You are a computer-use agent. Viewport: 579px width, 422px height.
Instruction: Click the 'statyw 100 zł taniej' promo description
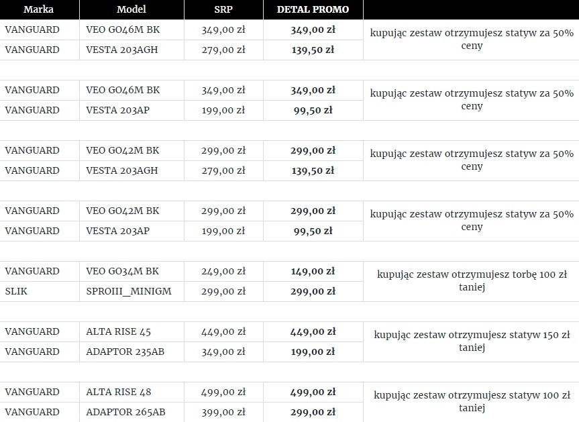pyautogui.click(x=472, y=402)
